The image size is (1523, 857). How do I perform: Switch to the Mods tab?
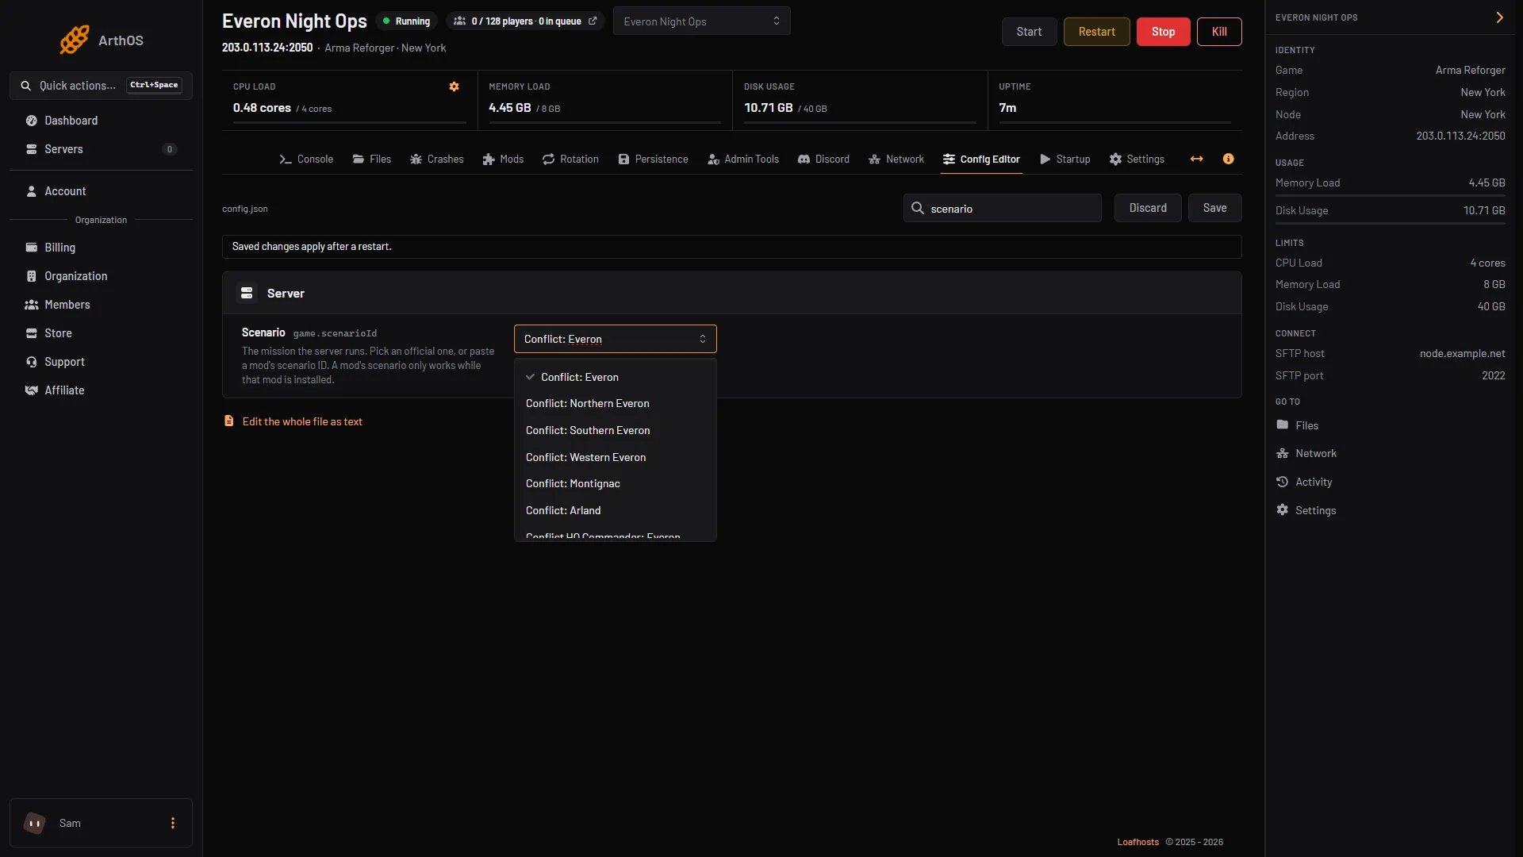(503, 159)
